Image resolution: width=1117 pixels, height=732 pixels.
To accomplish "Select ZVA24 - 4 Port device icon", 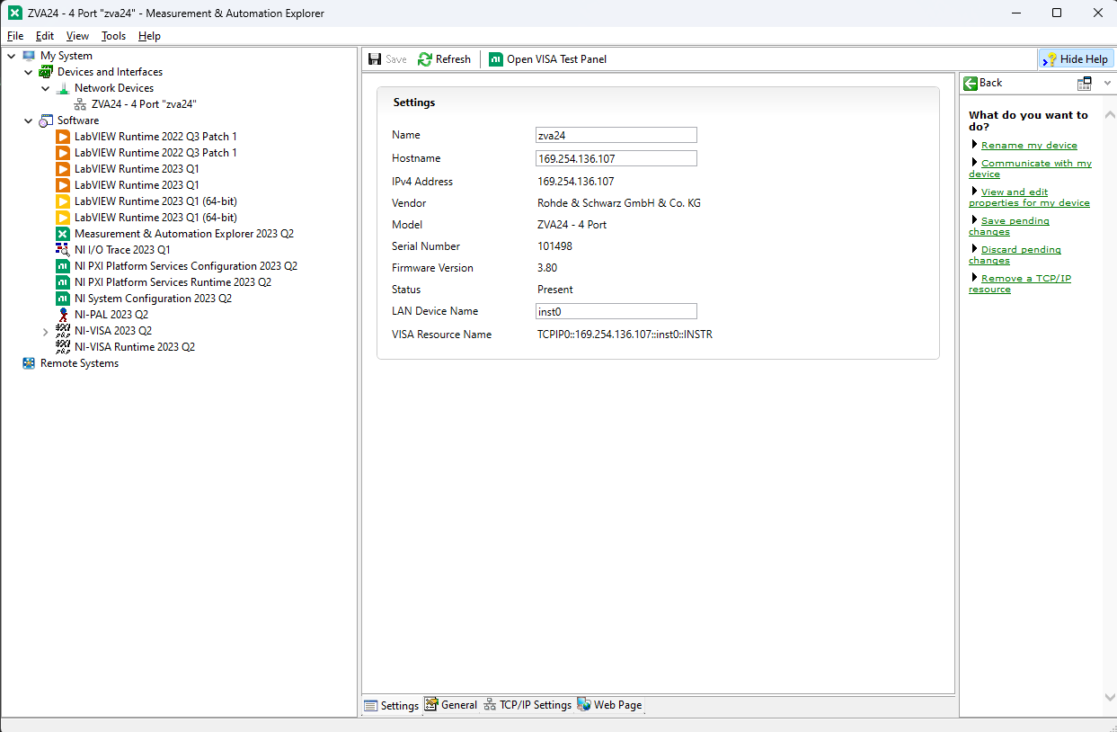I will [80, 104].
